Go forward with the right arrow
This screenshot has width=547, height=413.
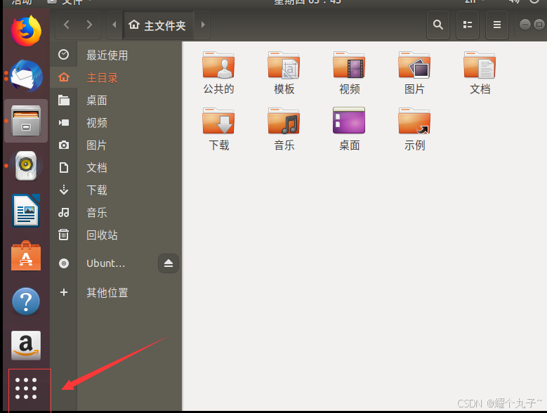[x=89, y=25]
